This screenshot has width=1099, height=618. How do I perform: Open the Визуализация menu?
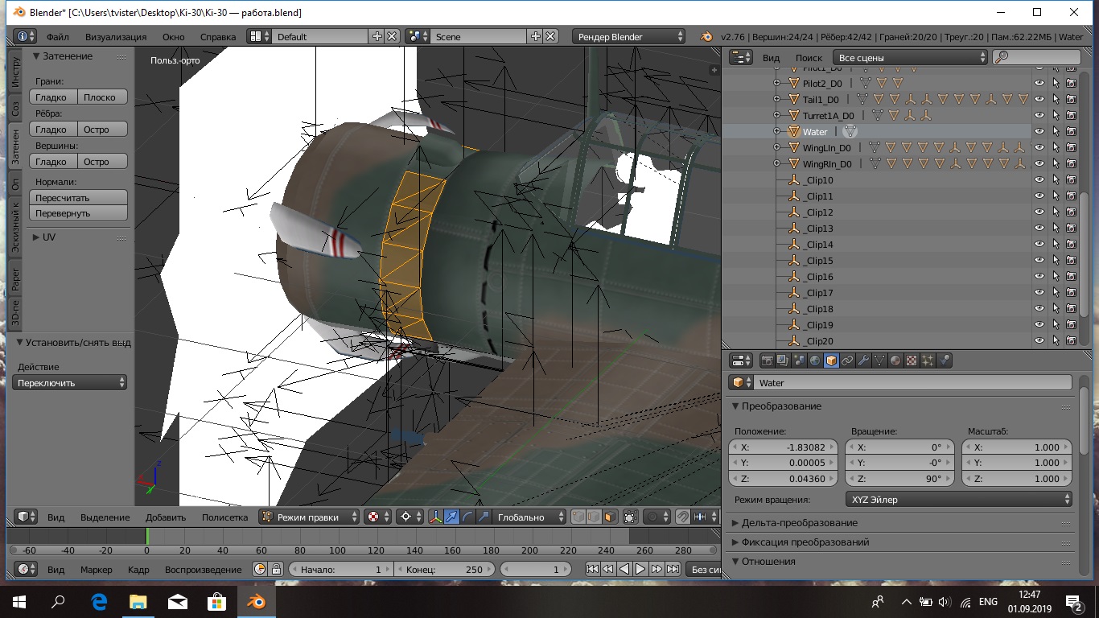tap(116, 37)
